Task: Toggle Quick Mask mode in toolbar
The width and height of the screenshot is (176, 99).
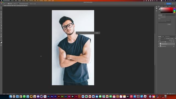Action: [x=1, y=44]
